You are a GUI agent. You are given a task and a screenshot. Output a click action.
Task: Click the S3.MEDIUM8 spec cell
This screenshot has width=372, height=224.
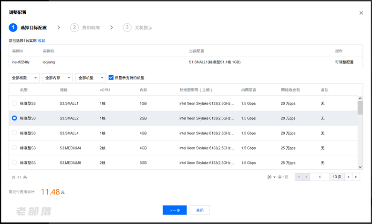click(x=70, y=163)
